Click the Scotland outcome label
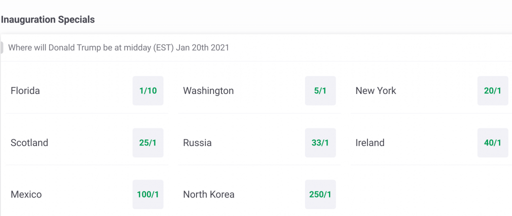This screenshot has width=512, height=216. [29, 143]
